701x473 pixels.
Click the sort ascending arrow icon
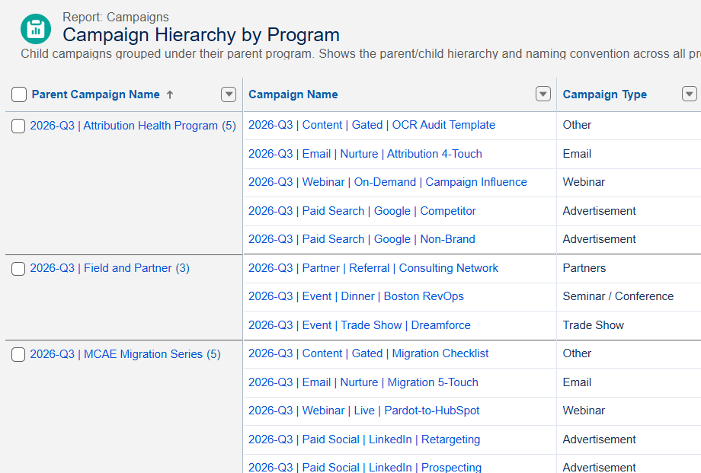click(x=170, y=94)
